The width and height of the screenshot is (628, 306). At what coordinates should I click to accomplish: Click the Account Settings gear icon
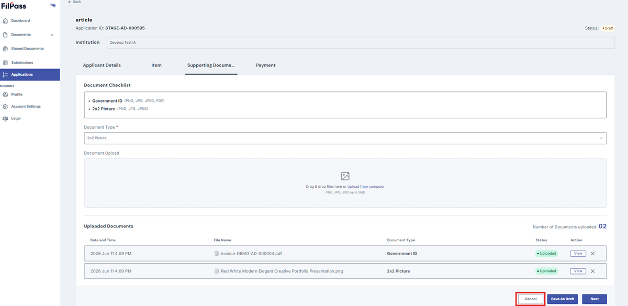pyautogui.click(x=5, y=107)
